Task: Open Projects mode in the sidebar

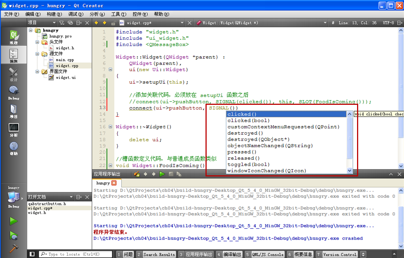Action: (x=13, y=111)
